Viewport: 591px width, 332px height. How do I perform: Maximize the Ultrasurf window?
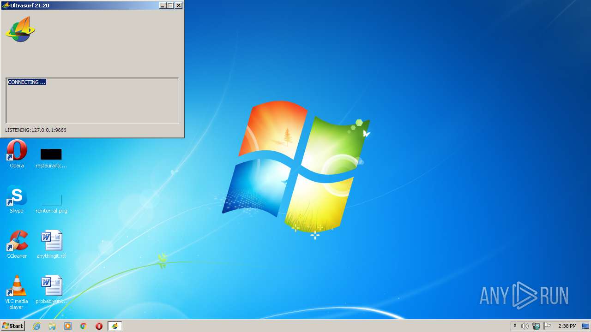point(170,6)
